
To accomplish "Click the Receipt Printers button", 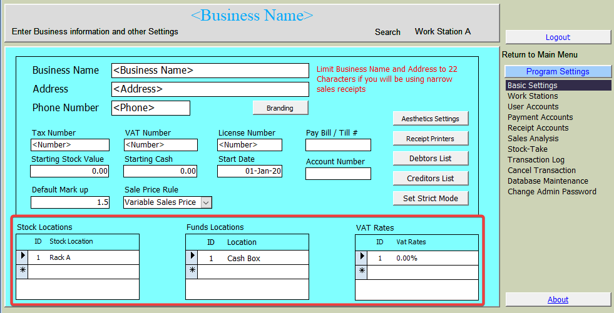I will [430, 139].
